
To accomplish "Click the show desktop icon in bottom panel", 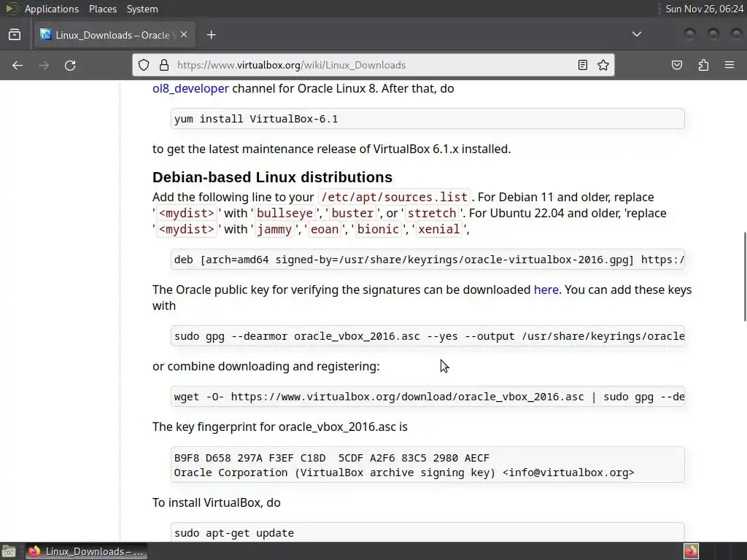I will pyautogui.click(x=8, y=551).
